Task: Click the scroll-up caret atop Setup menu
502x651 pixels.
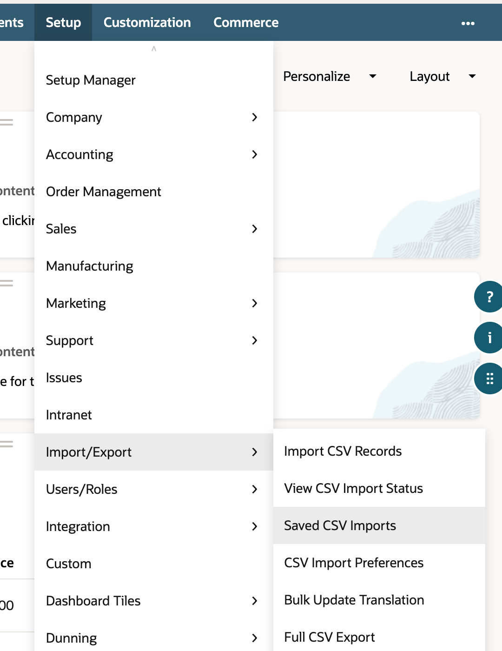Action: tap(154, 48)
